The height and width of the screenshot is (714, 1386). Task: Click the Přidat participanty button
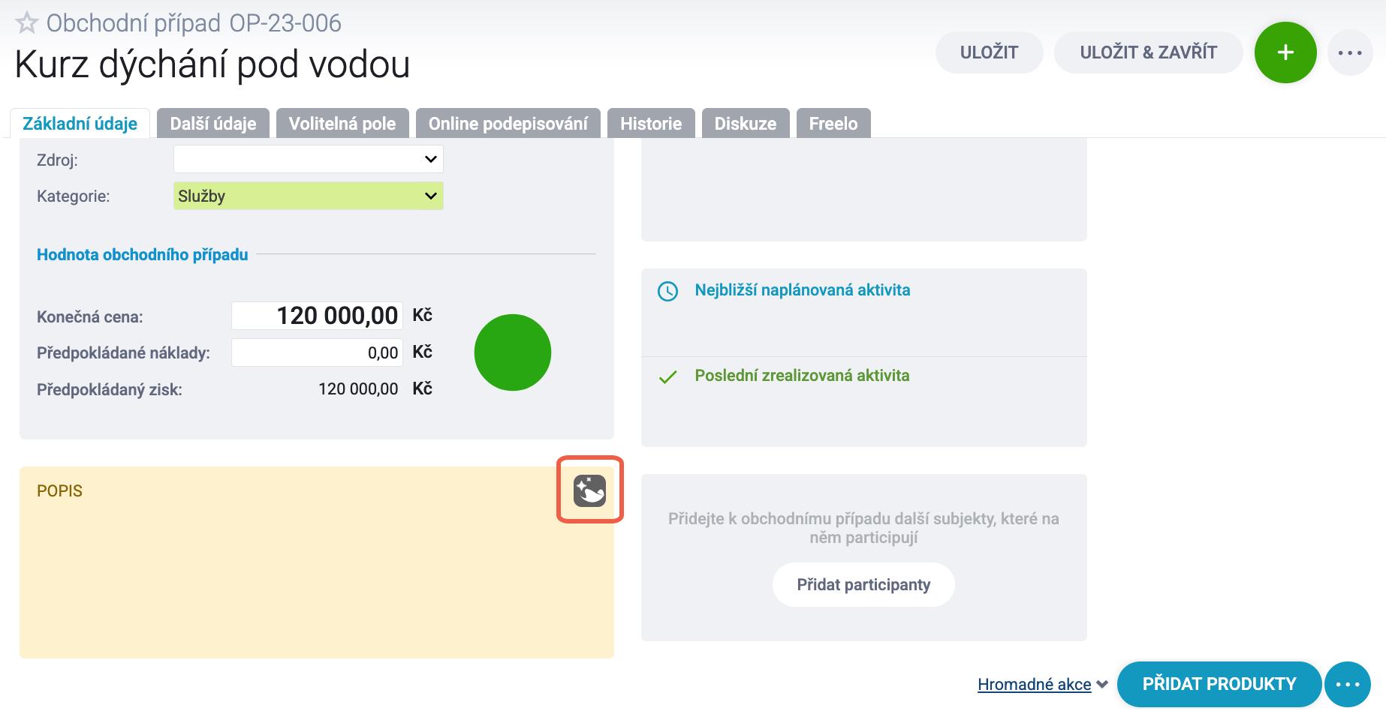[863, 584]
